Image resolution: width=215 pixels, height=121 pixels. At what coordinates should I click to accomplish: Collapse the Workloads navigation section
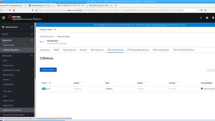pos(17,56)
